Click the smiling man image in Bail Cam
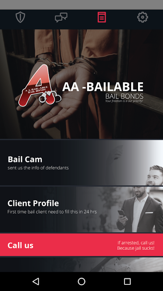Viewport: 163px width, 291px height. pos(154,175)
